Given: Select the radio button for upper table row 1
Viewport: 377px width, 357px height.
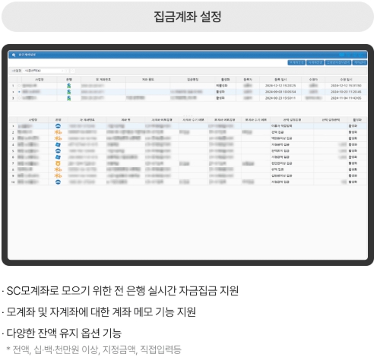Looking at the screenshot, I should click(x=19, y=86).
